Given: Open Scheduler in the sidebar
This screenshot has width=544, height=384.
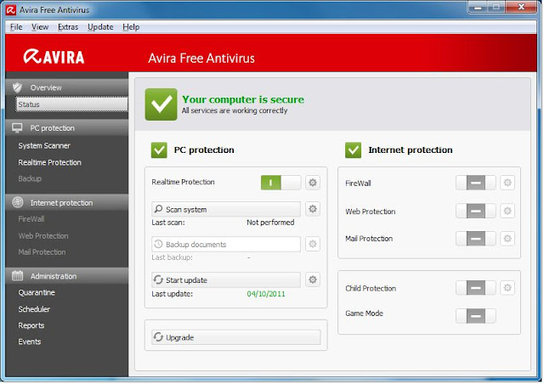Looking at the screenshot, I should pyautogui.click(x=34, y=309).
